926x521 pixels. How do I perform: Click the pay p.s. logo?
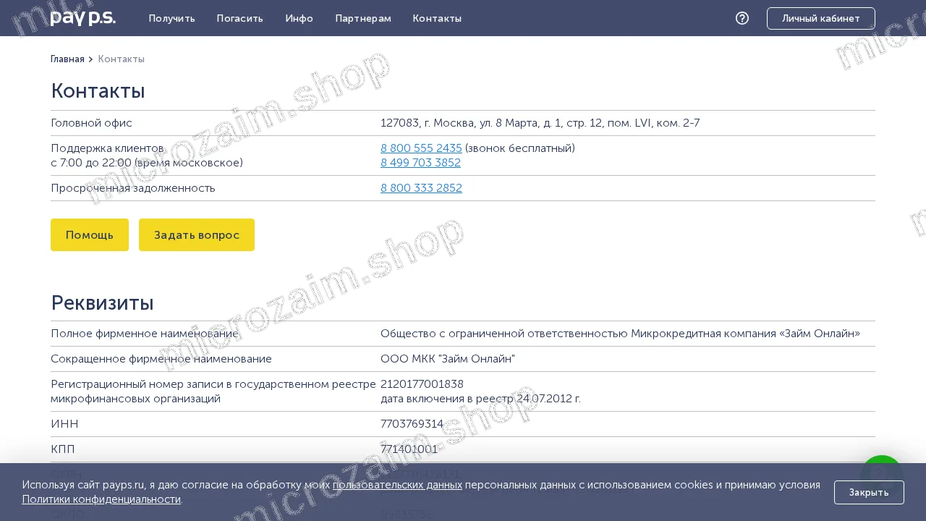point(82,18)
